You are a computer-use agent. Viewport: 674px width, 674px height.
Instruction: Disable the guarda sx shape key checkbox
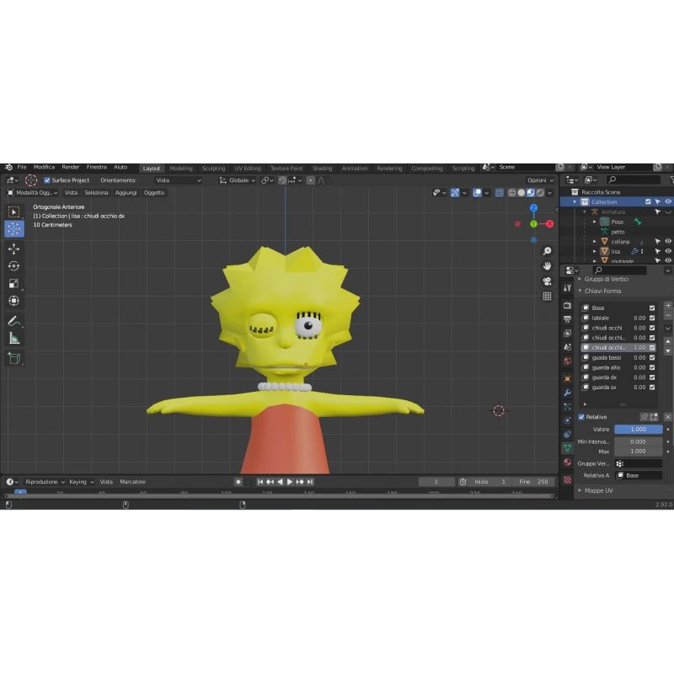pos(652,388)
